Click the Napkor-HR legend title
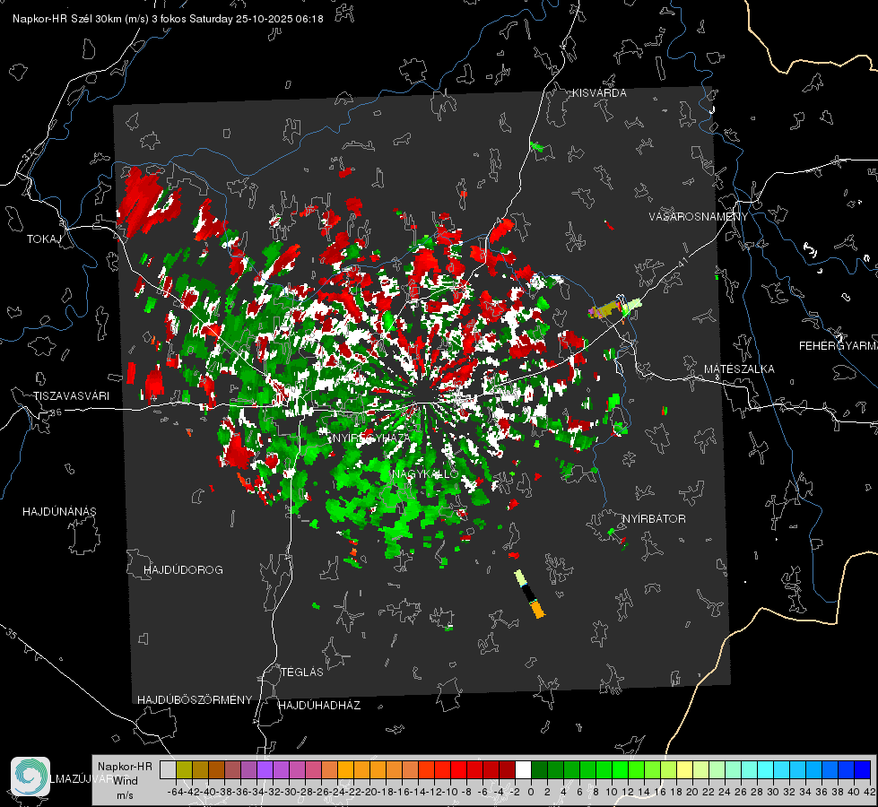 pos(125,767)
